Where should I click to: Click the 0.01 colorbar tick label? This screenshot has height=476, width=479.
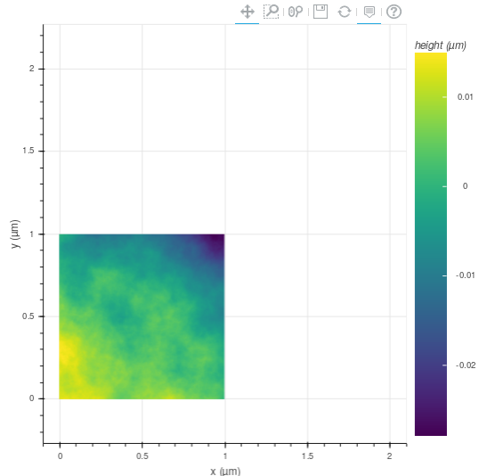pyautogui.click(x=465, y=97)
